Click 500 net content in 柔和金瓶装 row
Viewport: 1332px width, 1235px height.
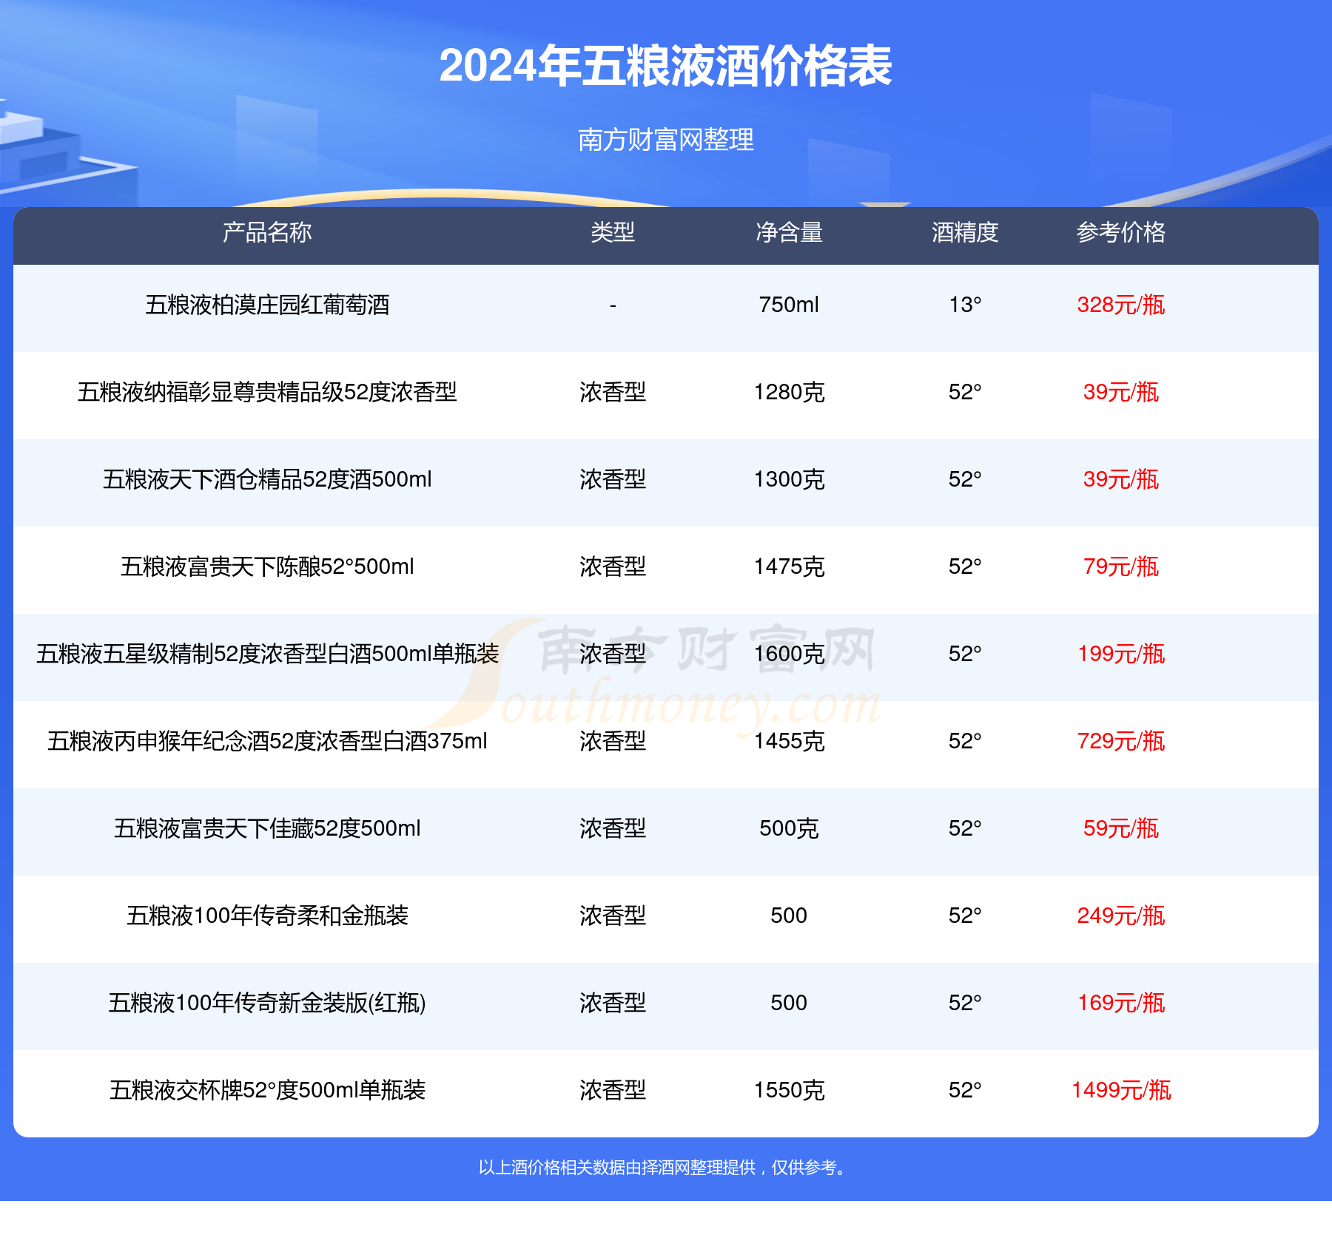[x=789, y=916]
